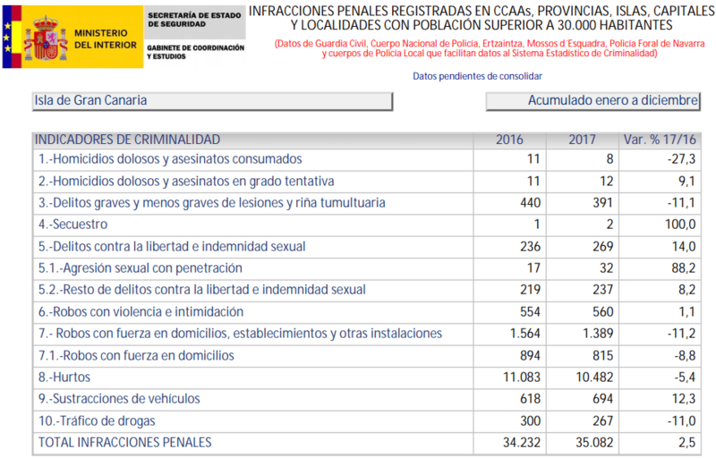Click the Total Infracciones Penales row label
716x458 pixels.
point(123,442)
